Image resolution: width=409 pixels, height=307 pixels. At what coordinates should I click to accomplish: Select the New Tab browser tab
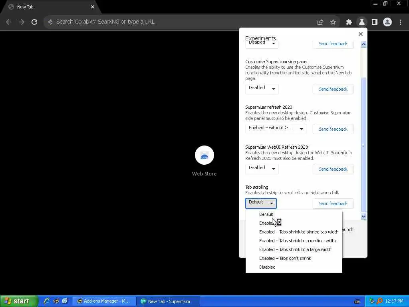51,7
